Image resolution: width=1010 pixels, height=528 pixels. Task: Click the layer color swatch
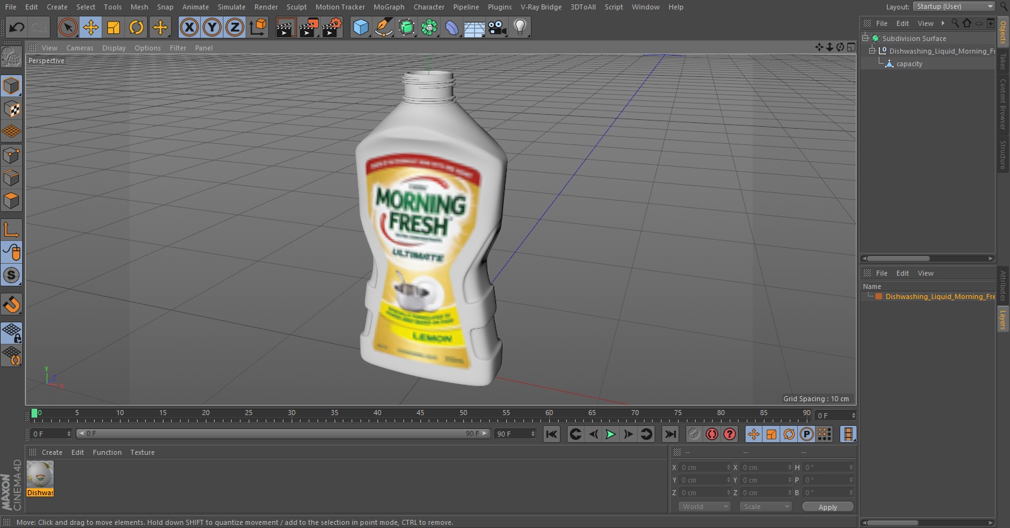click(879, 296)
